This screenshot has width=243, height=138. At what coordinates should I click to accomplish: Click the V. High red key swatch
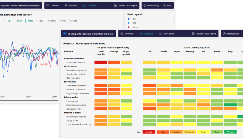pos(149,132)
